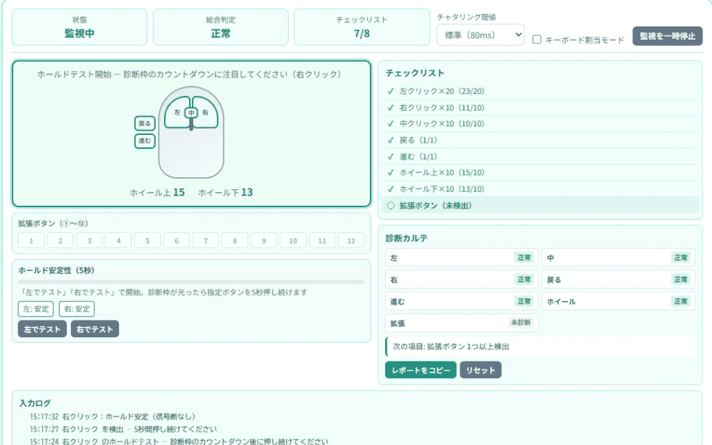The height and width of the screenshot is (445, 712).
Task: Select extension button 2
Action: pyautogui.click(x=60, y=241)
